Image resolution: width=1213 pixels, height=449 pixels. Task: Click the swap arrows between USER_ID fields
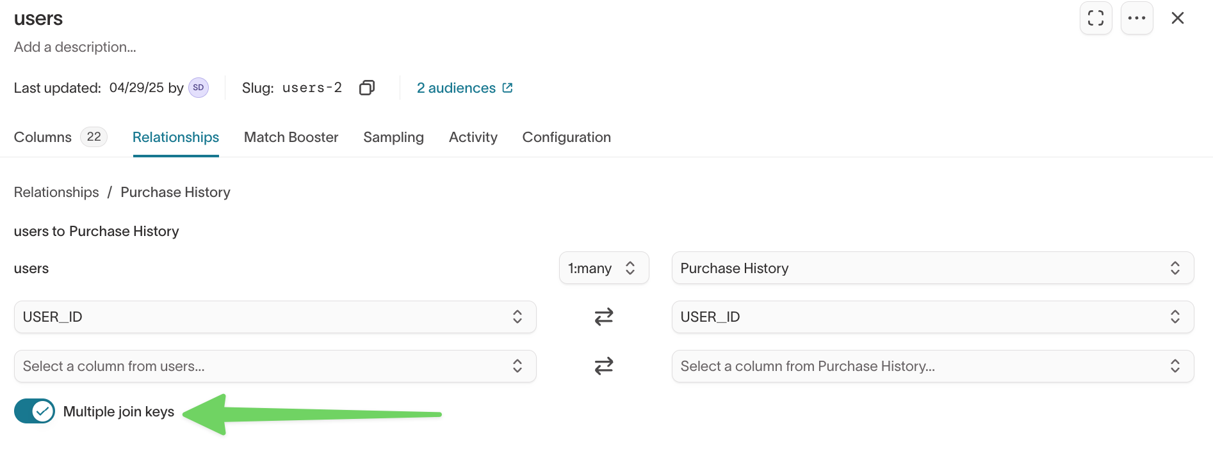tap(603, 317)
